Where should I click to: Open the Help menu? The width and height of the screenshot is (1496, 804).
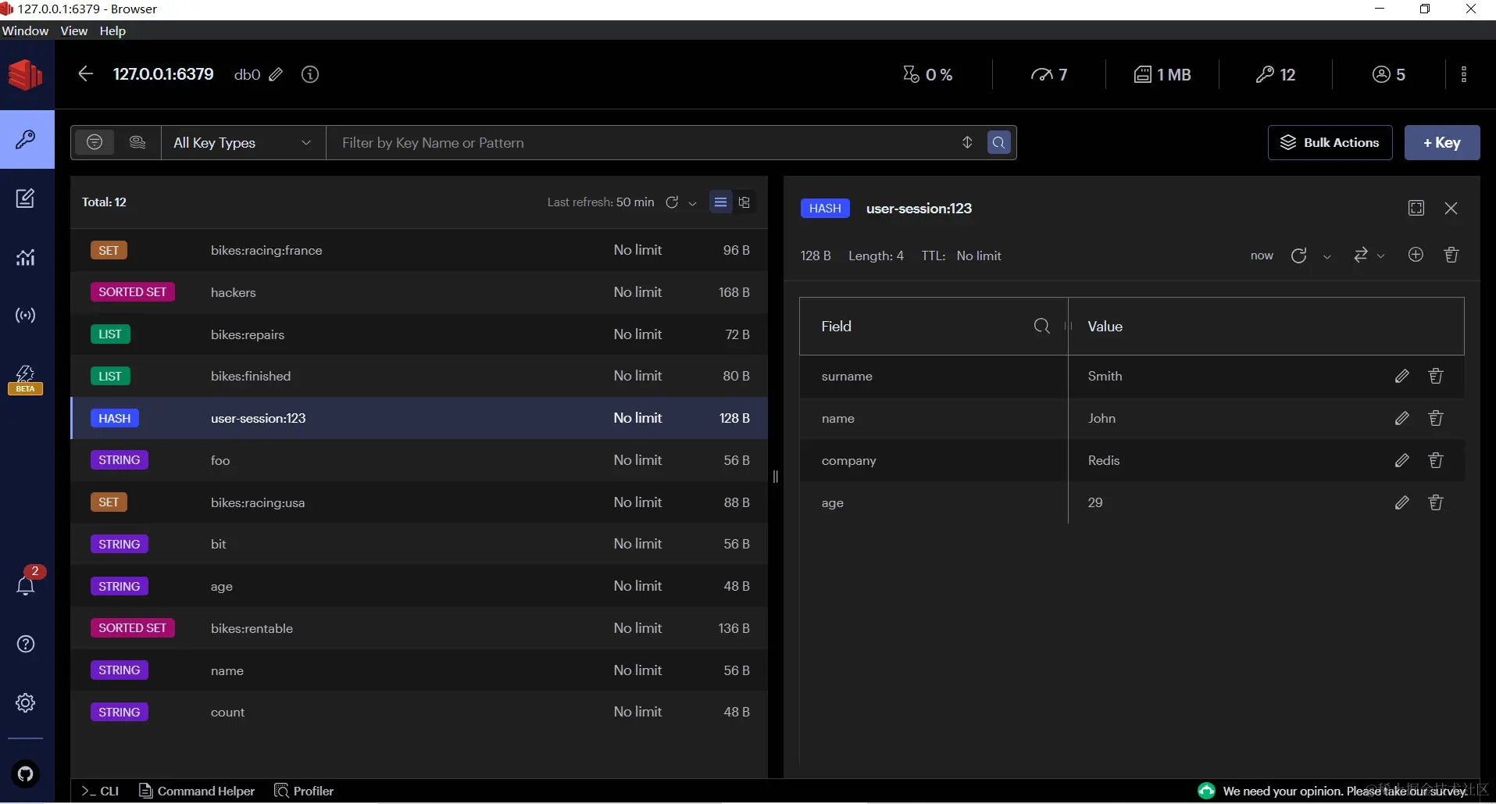point(112,30)
